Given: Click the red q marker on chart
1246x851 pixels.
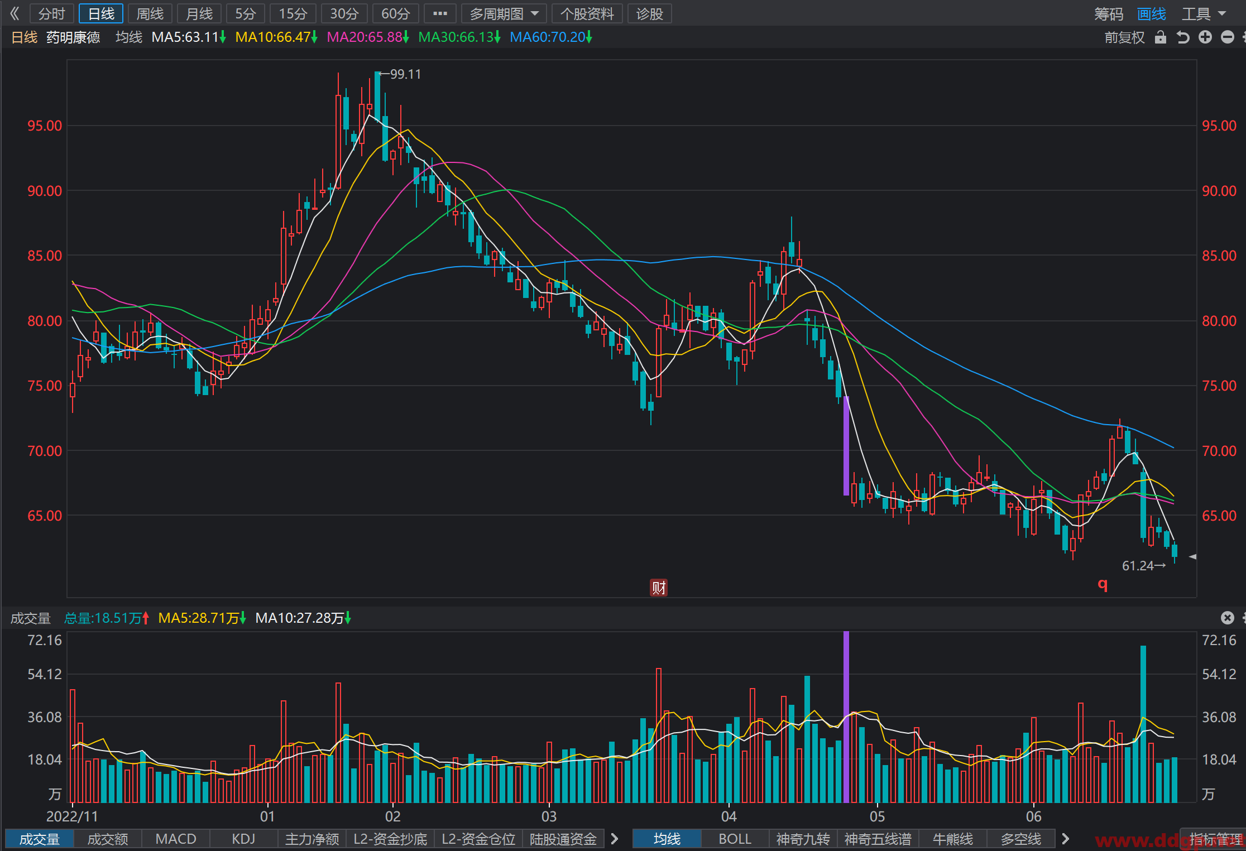Looking at the screenshot, I should pos(1103,584).
